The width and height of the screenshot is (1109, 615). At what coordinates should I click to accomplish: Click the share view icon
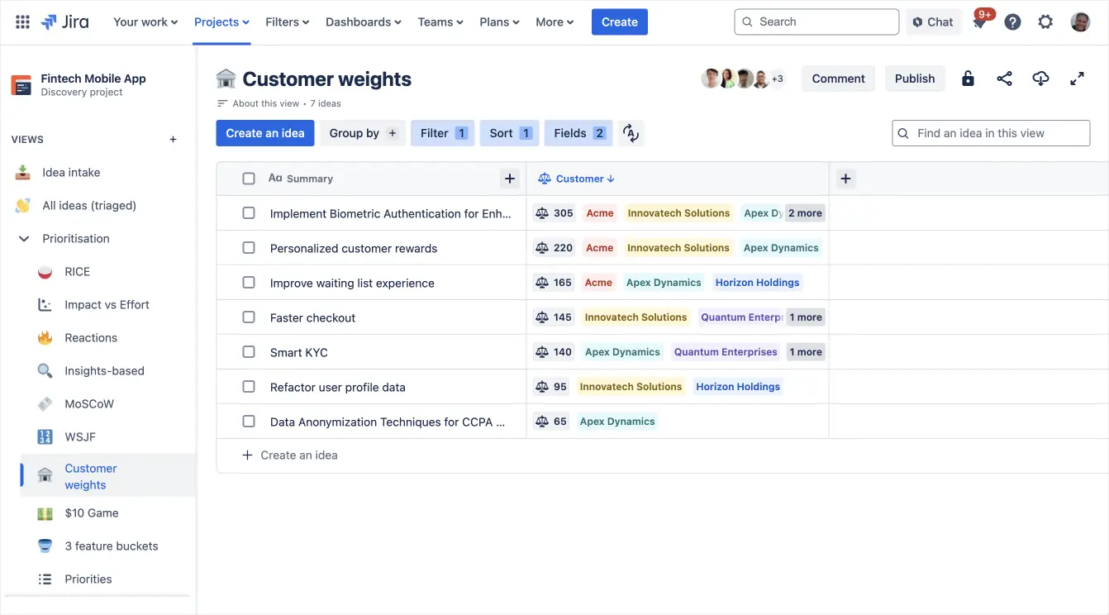pos(1004,79)
